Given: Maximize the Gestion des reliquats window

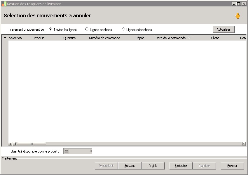Looking at the screenshot, I should [239, 4].
